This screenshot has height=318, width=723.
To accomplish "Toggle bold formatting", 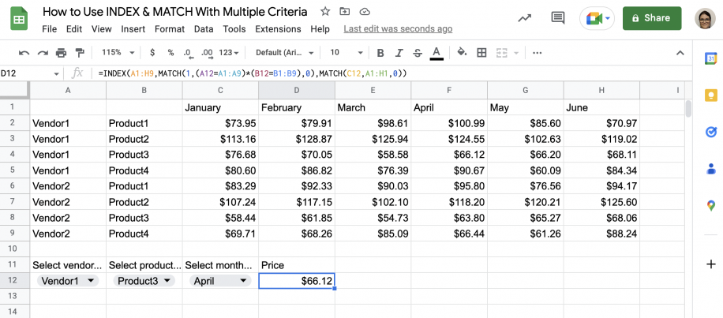I will (x=380, y=53).
